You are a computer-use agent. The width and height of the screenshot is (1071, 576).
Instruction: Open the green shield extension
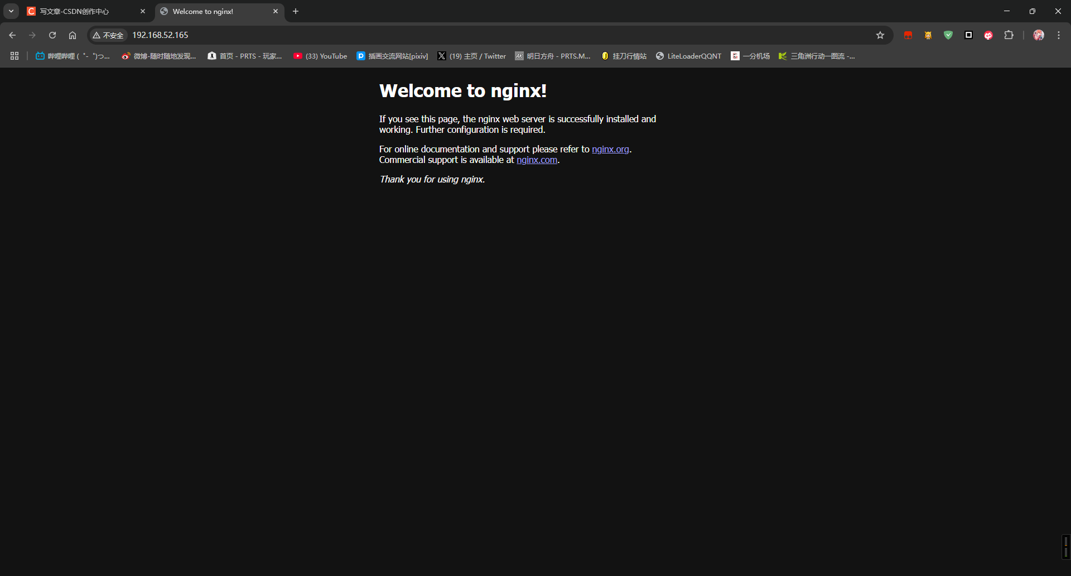click(x=948, y=35)
